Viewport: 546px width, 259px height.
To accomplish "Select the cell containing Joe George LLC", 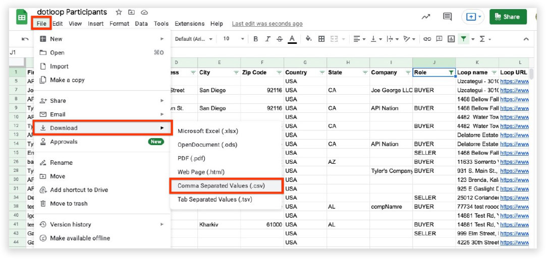I will pyautogui.click(x=391, y=90).
